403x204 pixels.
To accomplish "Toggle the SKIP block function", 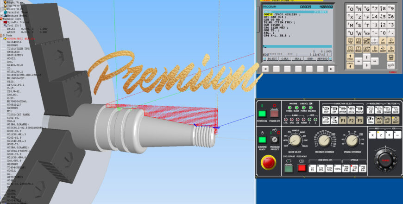I will [x=326, y=110].
